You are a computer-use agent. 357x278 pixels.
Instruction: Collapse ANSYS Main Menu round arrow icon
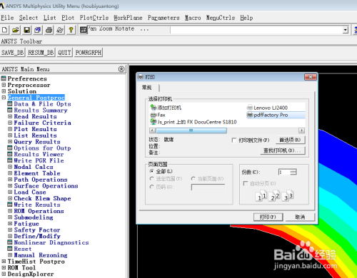click(x=121, y=69)
